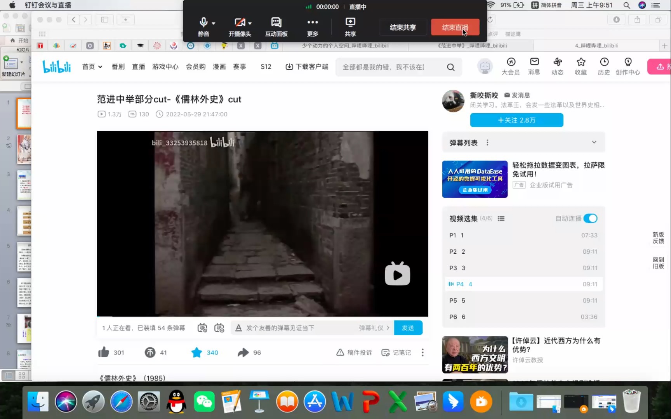Seek along the video progress bar
Viewport: 671px width, 419px height.
(x=262, y=316)
